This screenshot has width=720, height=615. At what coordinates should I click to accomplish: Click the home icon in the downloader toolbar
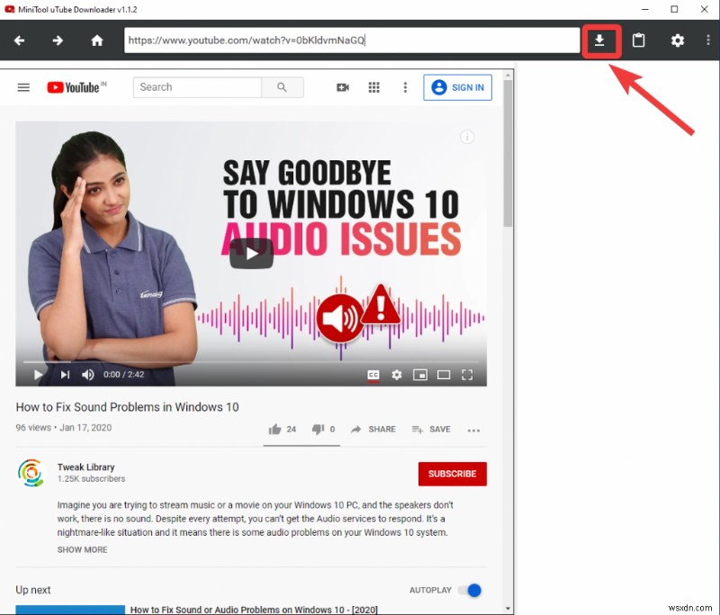[97, 40]
